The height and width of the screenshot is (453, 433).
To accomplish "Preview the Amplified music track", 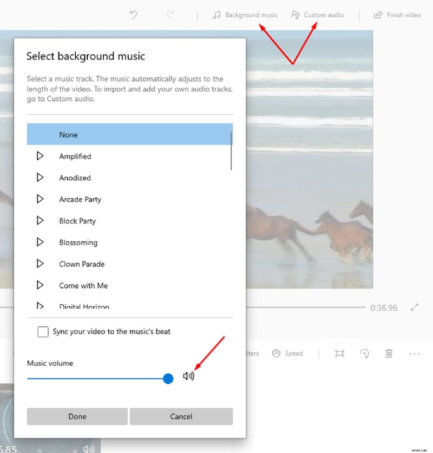I will [40, 156].
